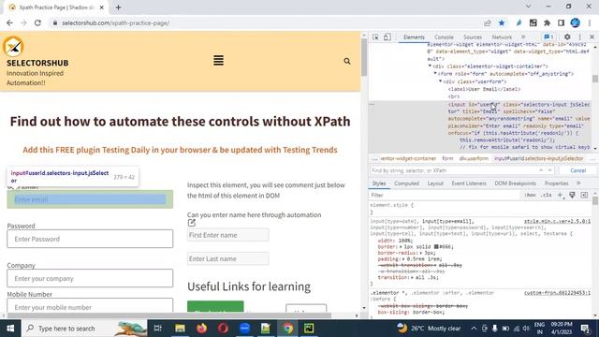This screenshot has width=599, height=337.
Task: Reload the page
Action: 37,22
